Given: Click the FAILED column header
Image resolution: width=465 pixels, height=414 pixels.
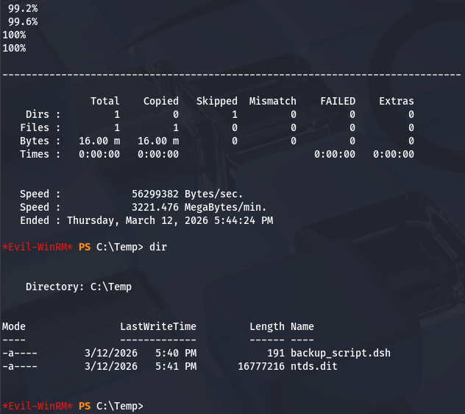Looking at the screenshot, I should point(338,101).
